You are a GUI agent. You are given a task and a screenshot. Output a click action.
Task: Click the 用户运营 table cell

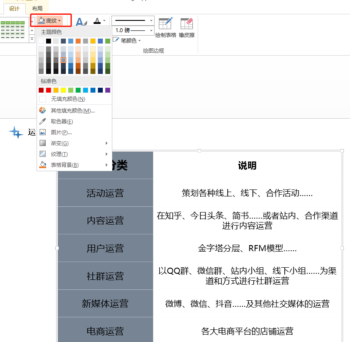(x=105, y=248)
